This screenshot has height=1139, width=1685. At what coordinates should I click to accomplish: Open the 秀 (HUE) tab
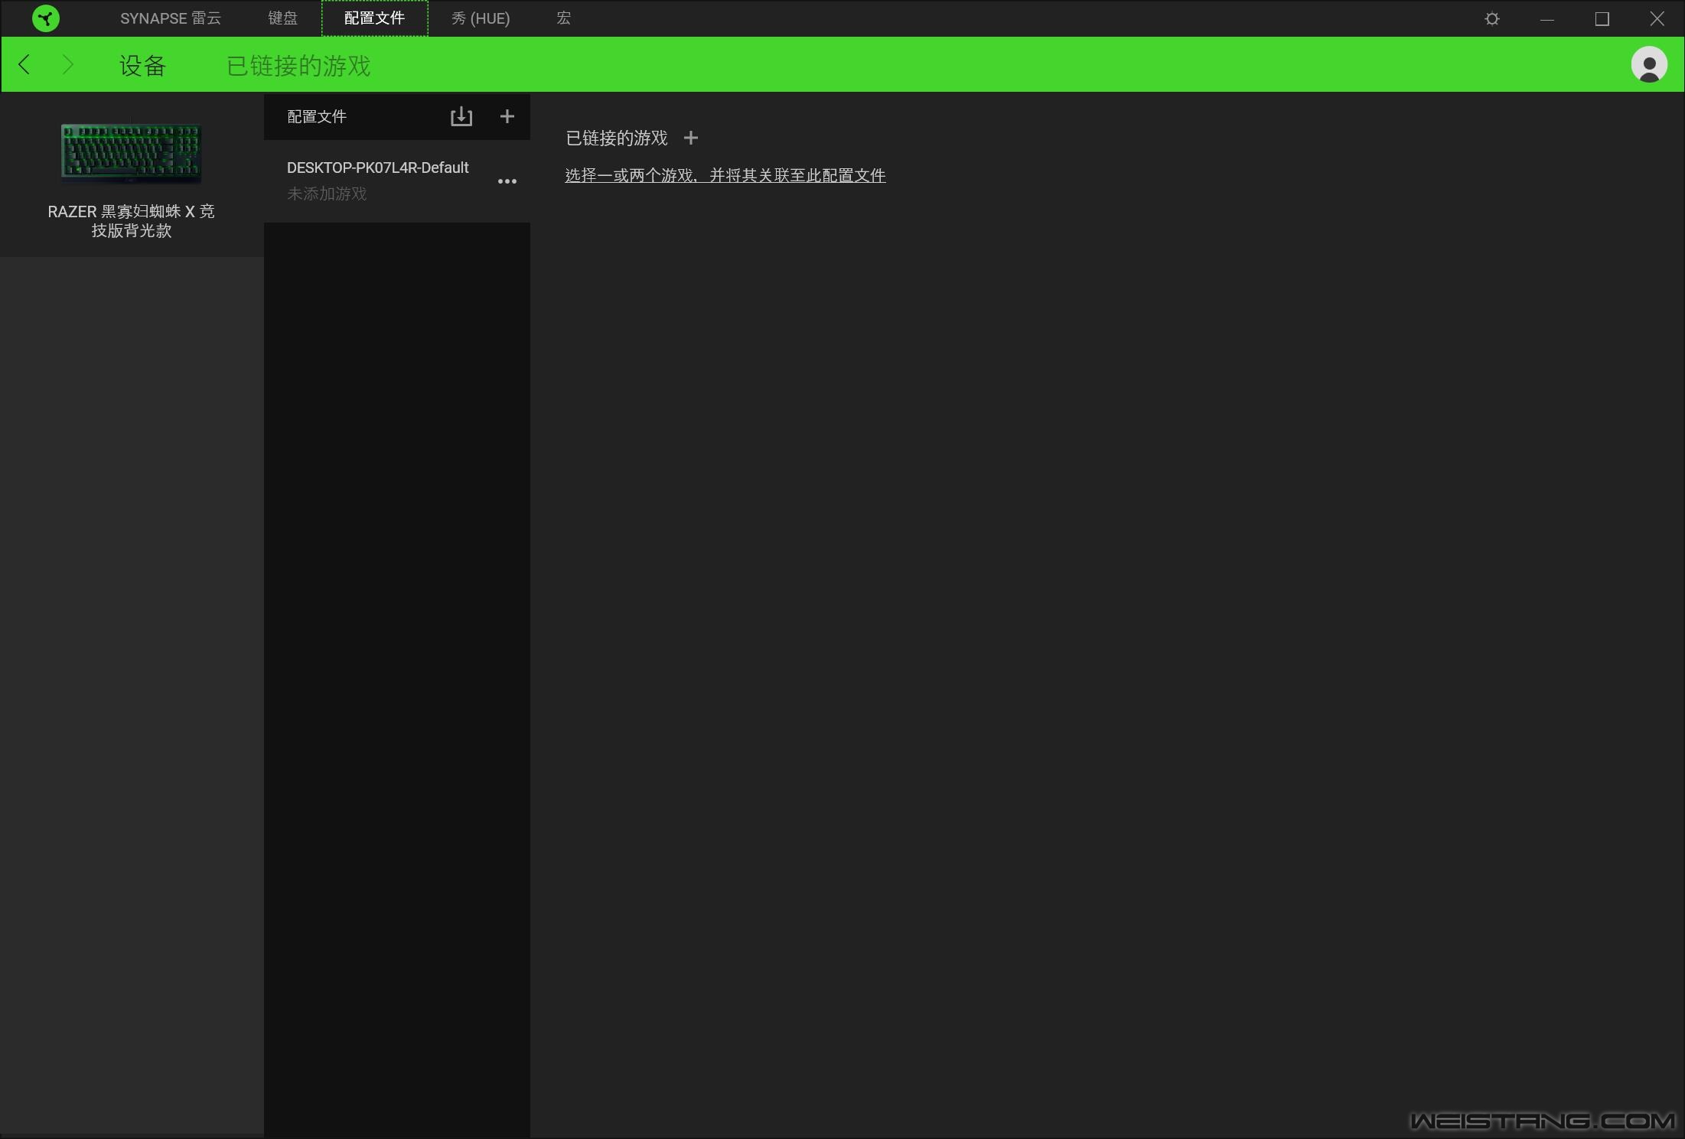tap(481, 18)
